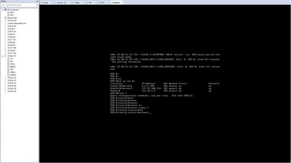
Task: Select the Shared VMs label
Action: pyautogui.click(x=12, y=18)
